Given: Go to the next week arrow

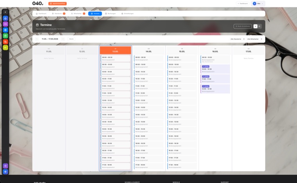Looking at the screenshot, I should pos(63,39).
